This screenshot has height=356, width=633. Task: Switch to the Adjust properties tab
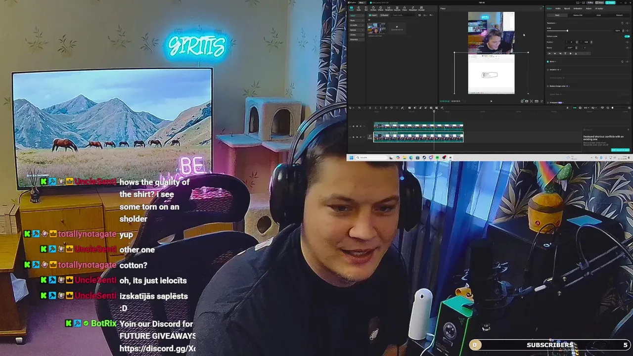588,8
